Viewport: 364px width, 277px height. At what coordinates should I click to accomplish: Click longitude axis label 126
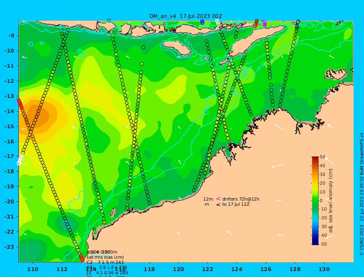coord(266,269)
